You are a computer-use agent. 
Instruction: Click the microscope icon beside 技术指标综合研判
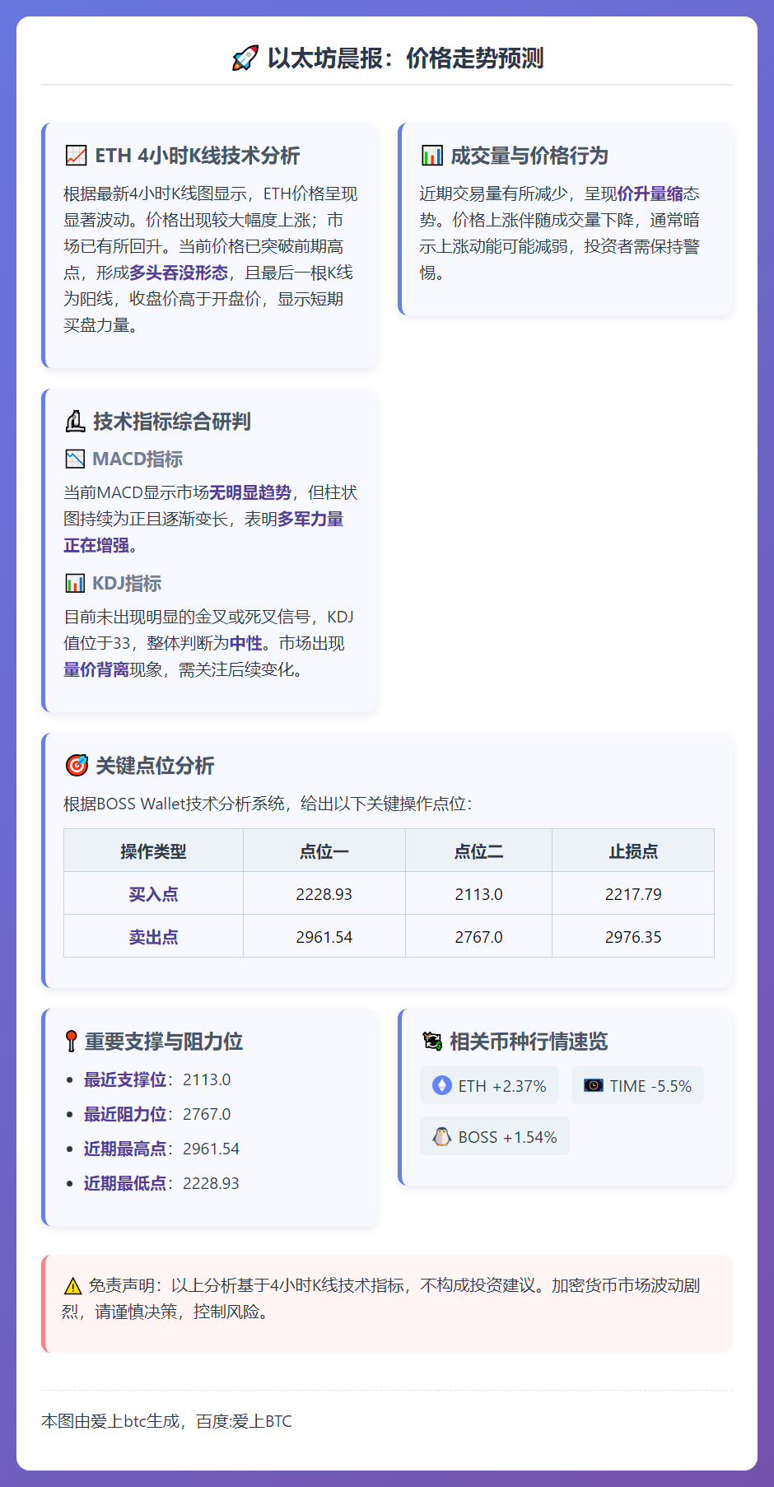click(x=75, y=422)
